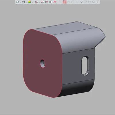Click the grayed 3D box icon
115x115 pixels.
(89, 2)
